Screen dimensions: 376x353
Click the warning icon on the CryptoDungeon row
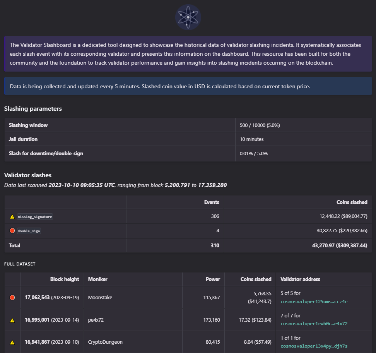[x=11, y=342]
